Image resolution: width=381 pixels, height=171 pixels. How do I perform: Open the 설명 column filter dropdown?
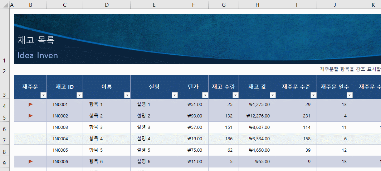click(175, 95)
